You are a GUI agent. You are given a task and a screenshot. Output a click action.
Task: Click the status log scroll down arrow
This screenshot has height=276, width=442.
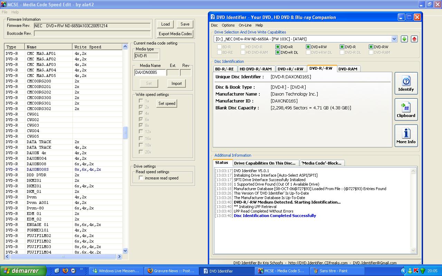point(413,250)
